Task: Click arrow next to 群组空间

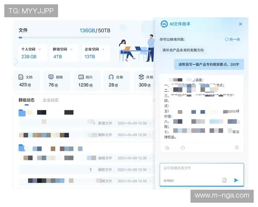Action: click(x=71, y=49)
